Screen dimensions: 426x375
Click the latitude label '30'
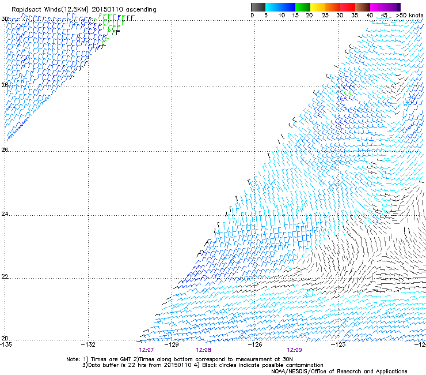pyautogui.click(x=5, y=19)
